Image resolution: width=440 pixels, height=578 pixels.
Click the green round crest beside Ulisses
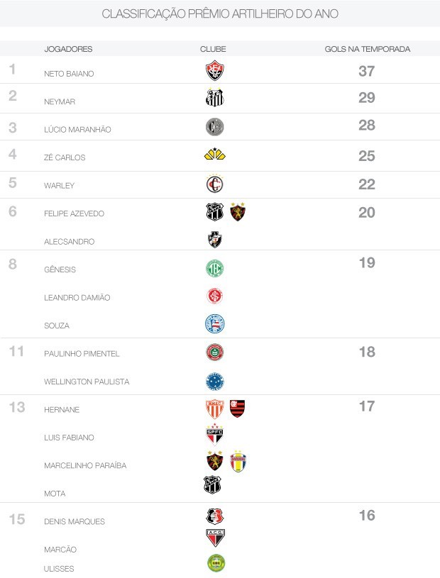[215, 563]
